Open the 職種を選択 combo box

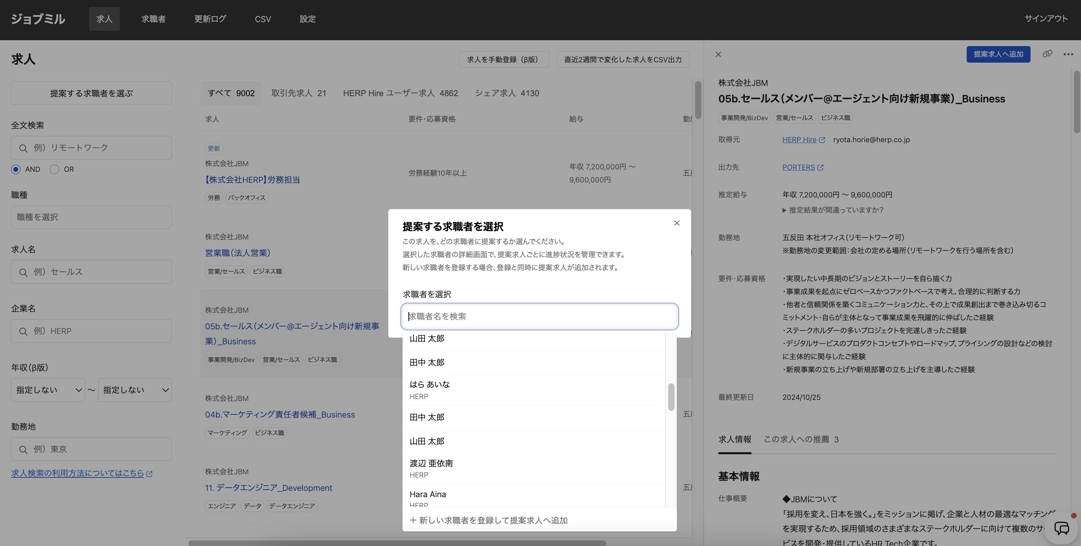[x=91, y=217]
